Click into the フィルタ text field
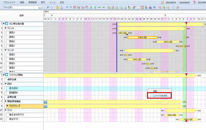 (x=26, y=8)
